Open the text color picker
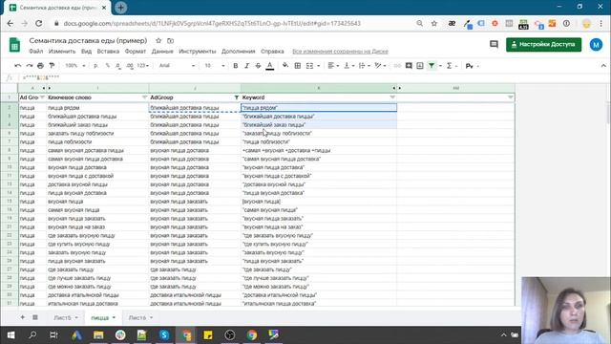 tap(269, 66)
